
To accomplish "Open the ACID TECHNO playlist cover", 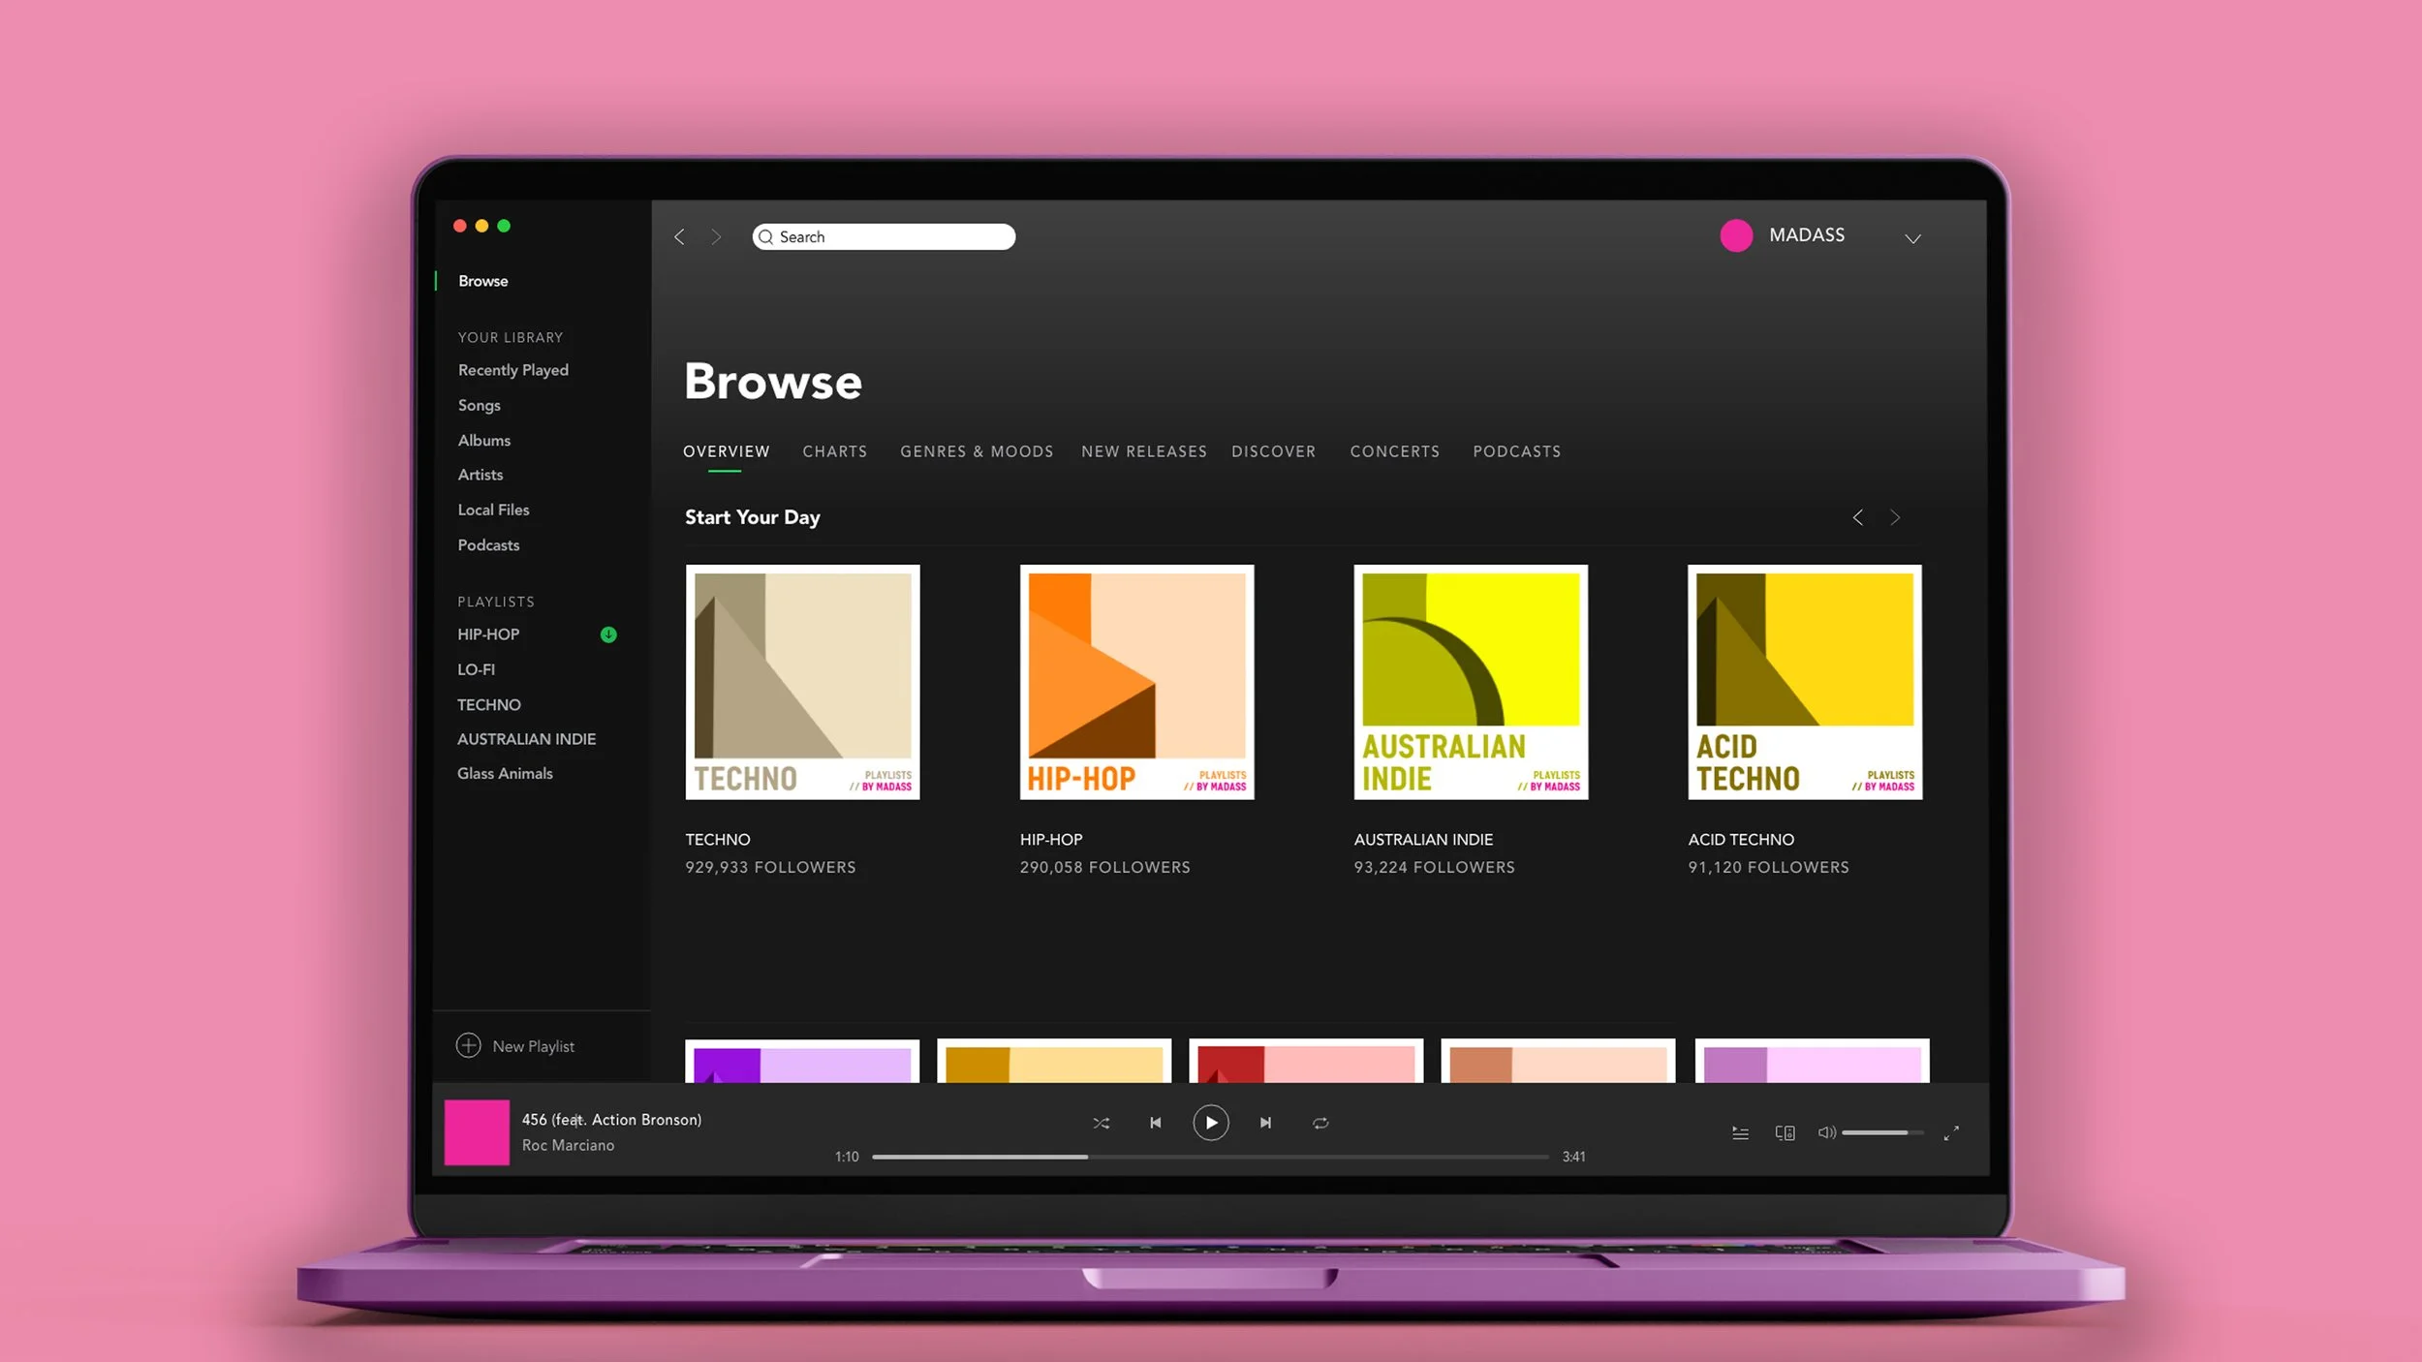I will pos(1805,682).
